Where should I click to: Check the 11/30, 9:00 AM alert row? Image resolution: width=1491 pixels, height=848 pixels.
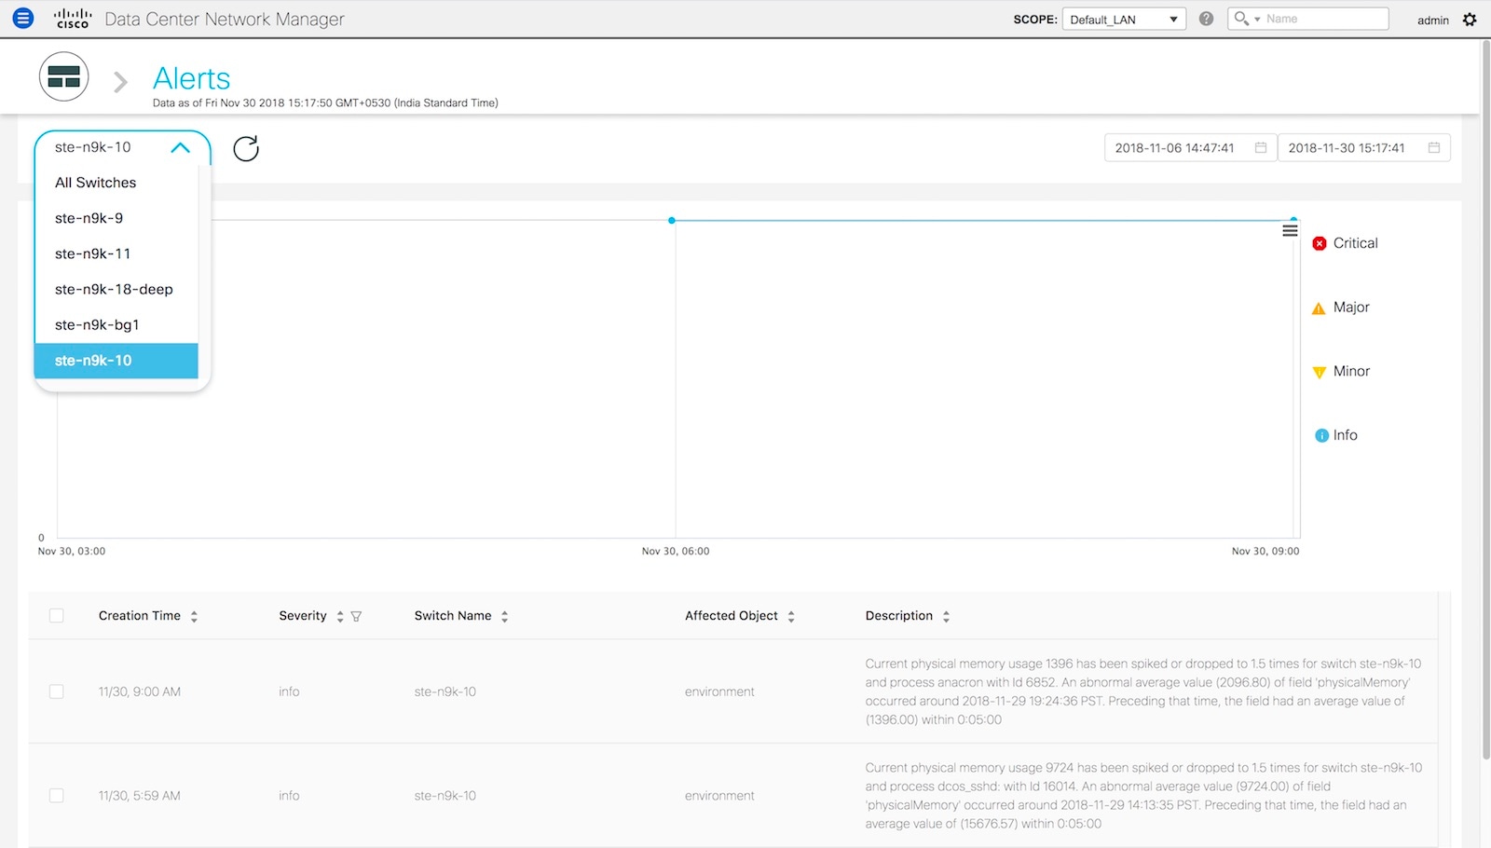pyautogui.click(x=57, y=691)
